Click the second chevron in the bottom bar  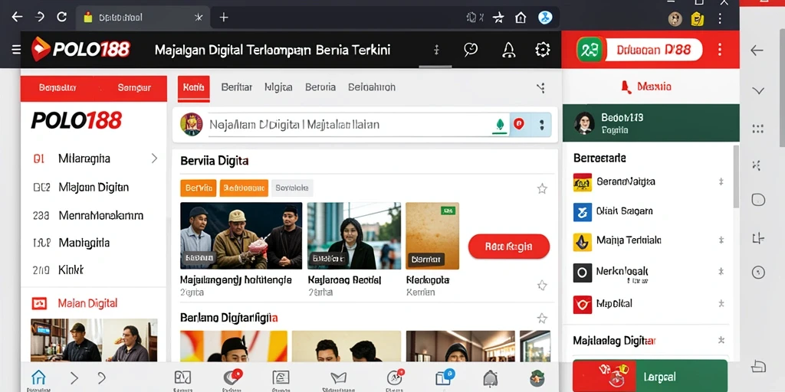[x=102, y=378]
